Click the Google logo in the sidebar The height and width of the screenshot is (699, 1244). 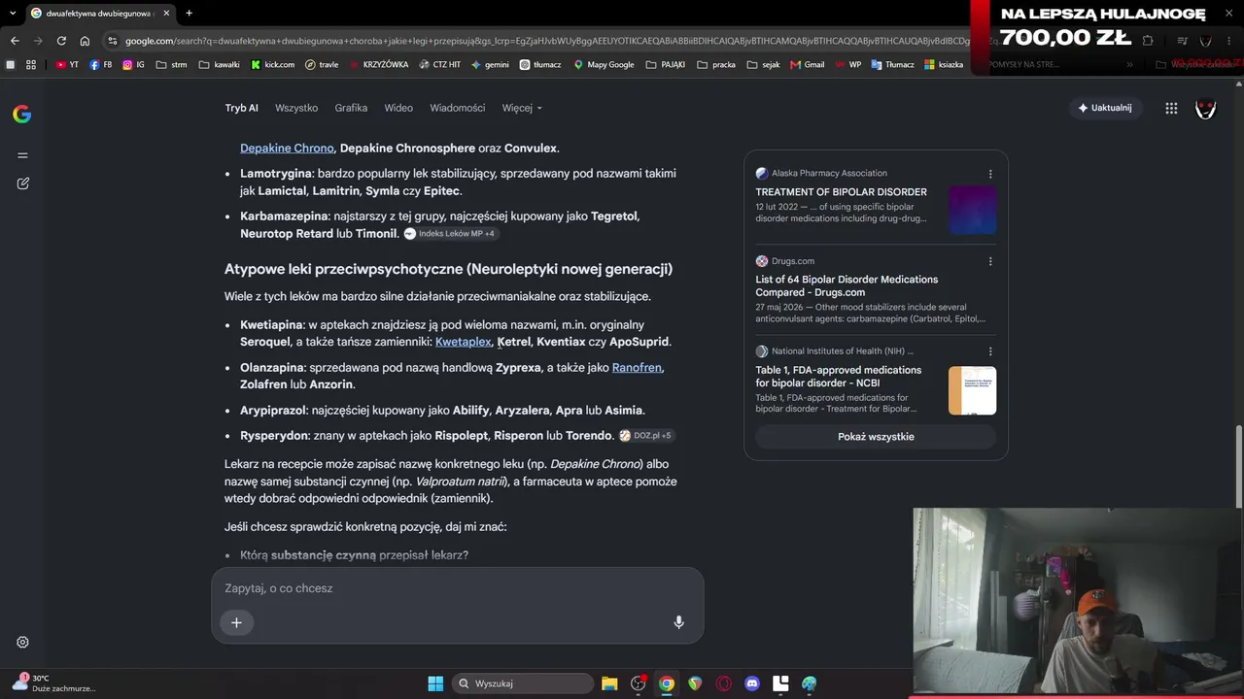pyautogui.click(x=22, y=114)
